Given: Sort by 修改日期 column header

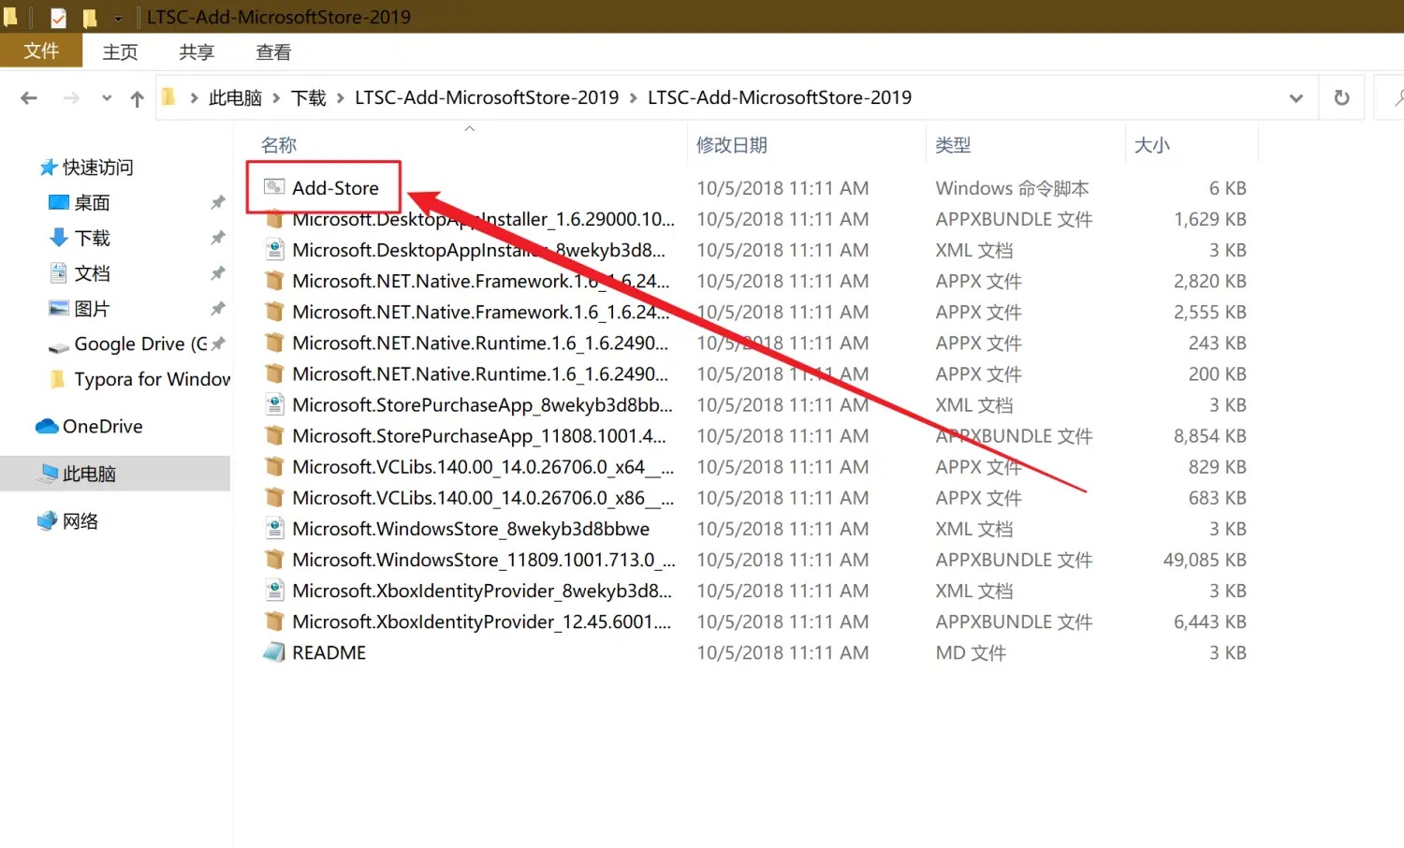Looking at the screenshot, I should coord(731,145).
